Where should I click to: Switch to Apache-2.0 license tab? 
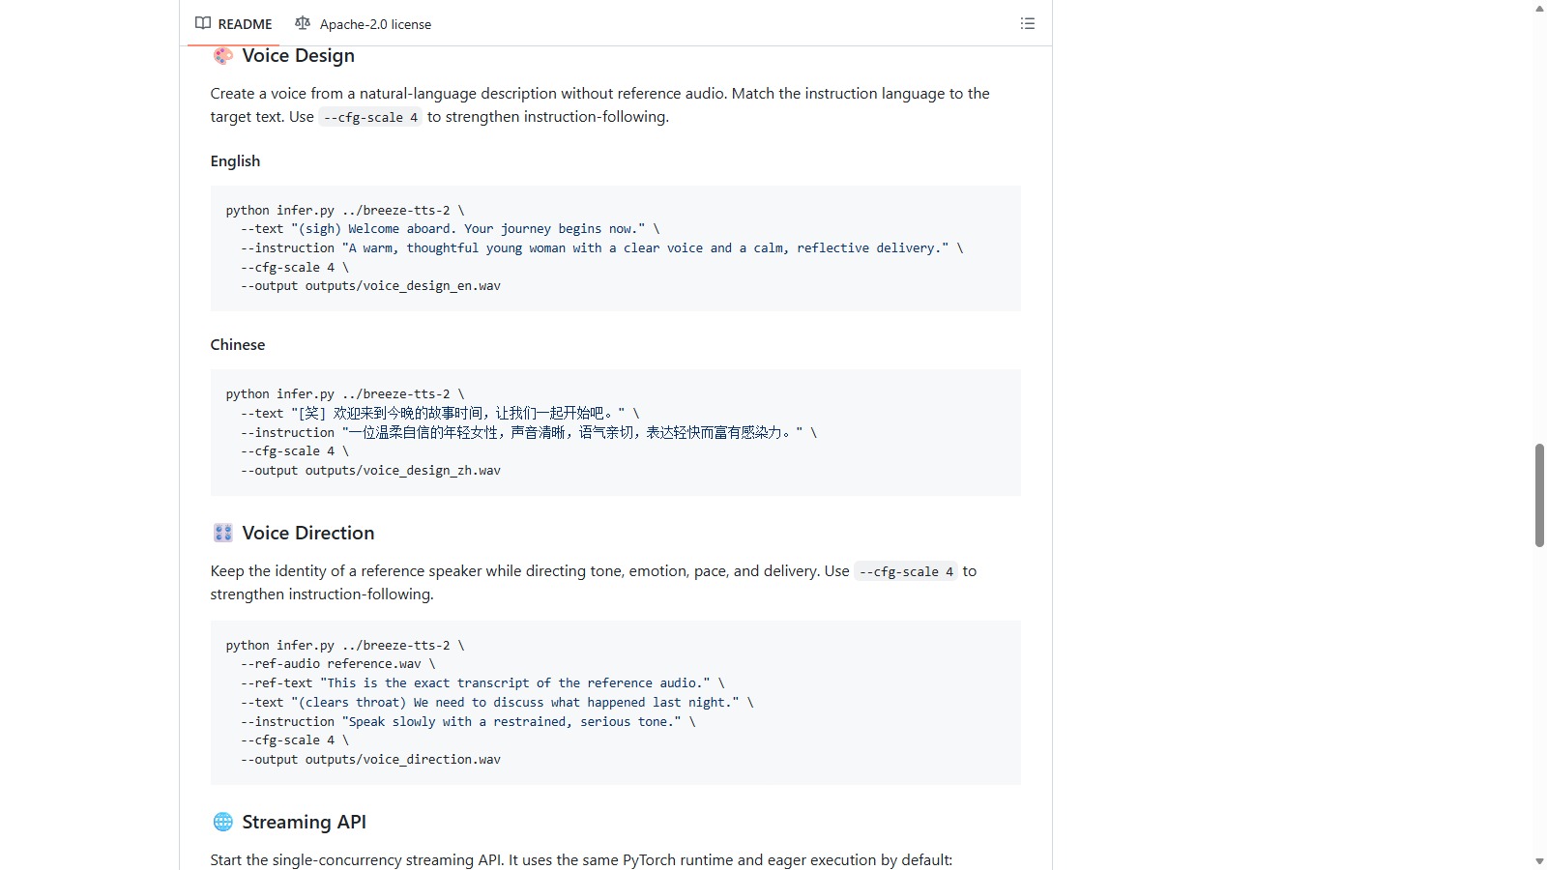364,24
